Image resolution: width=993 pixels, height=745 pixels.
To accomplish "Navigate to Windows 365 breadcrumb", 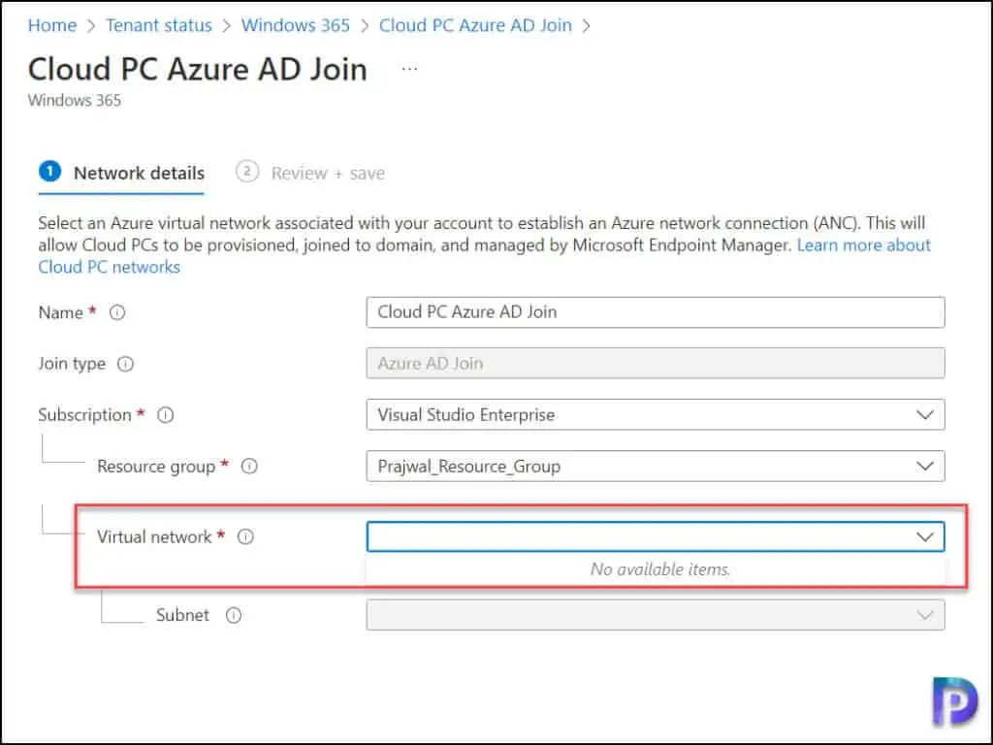I will coord(295,25).
